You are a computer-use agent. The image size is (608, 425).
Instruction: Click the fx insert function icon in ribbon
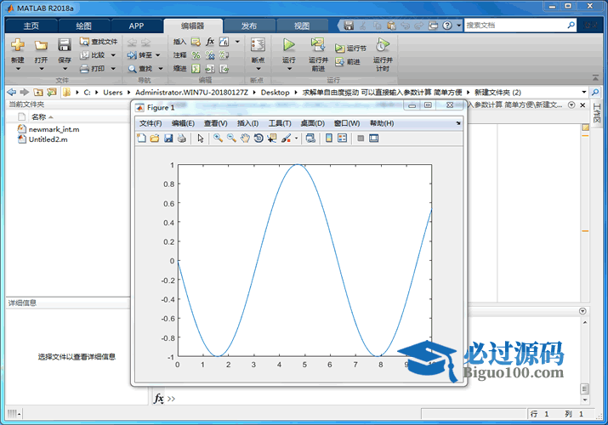pyautogui.click(x=210, y=42)
